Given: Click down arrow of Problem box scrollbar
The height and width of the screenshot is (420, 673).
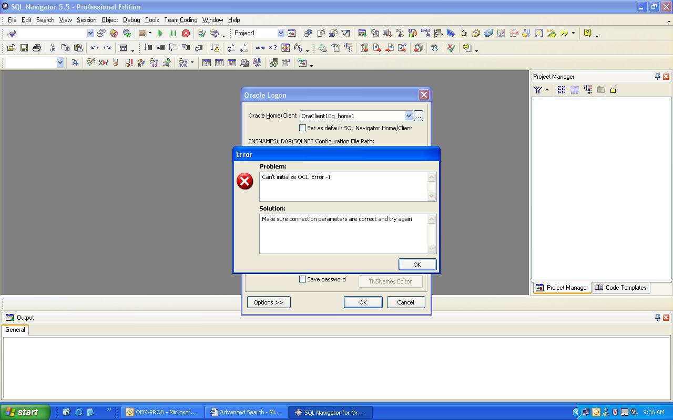Looking at the screenshot, I should click(432, 196).
